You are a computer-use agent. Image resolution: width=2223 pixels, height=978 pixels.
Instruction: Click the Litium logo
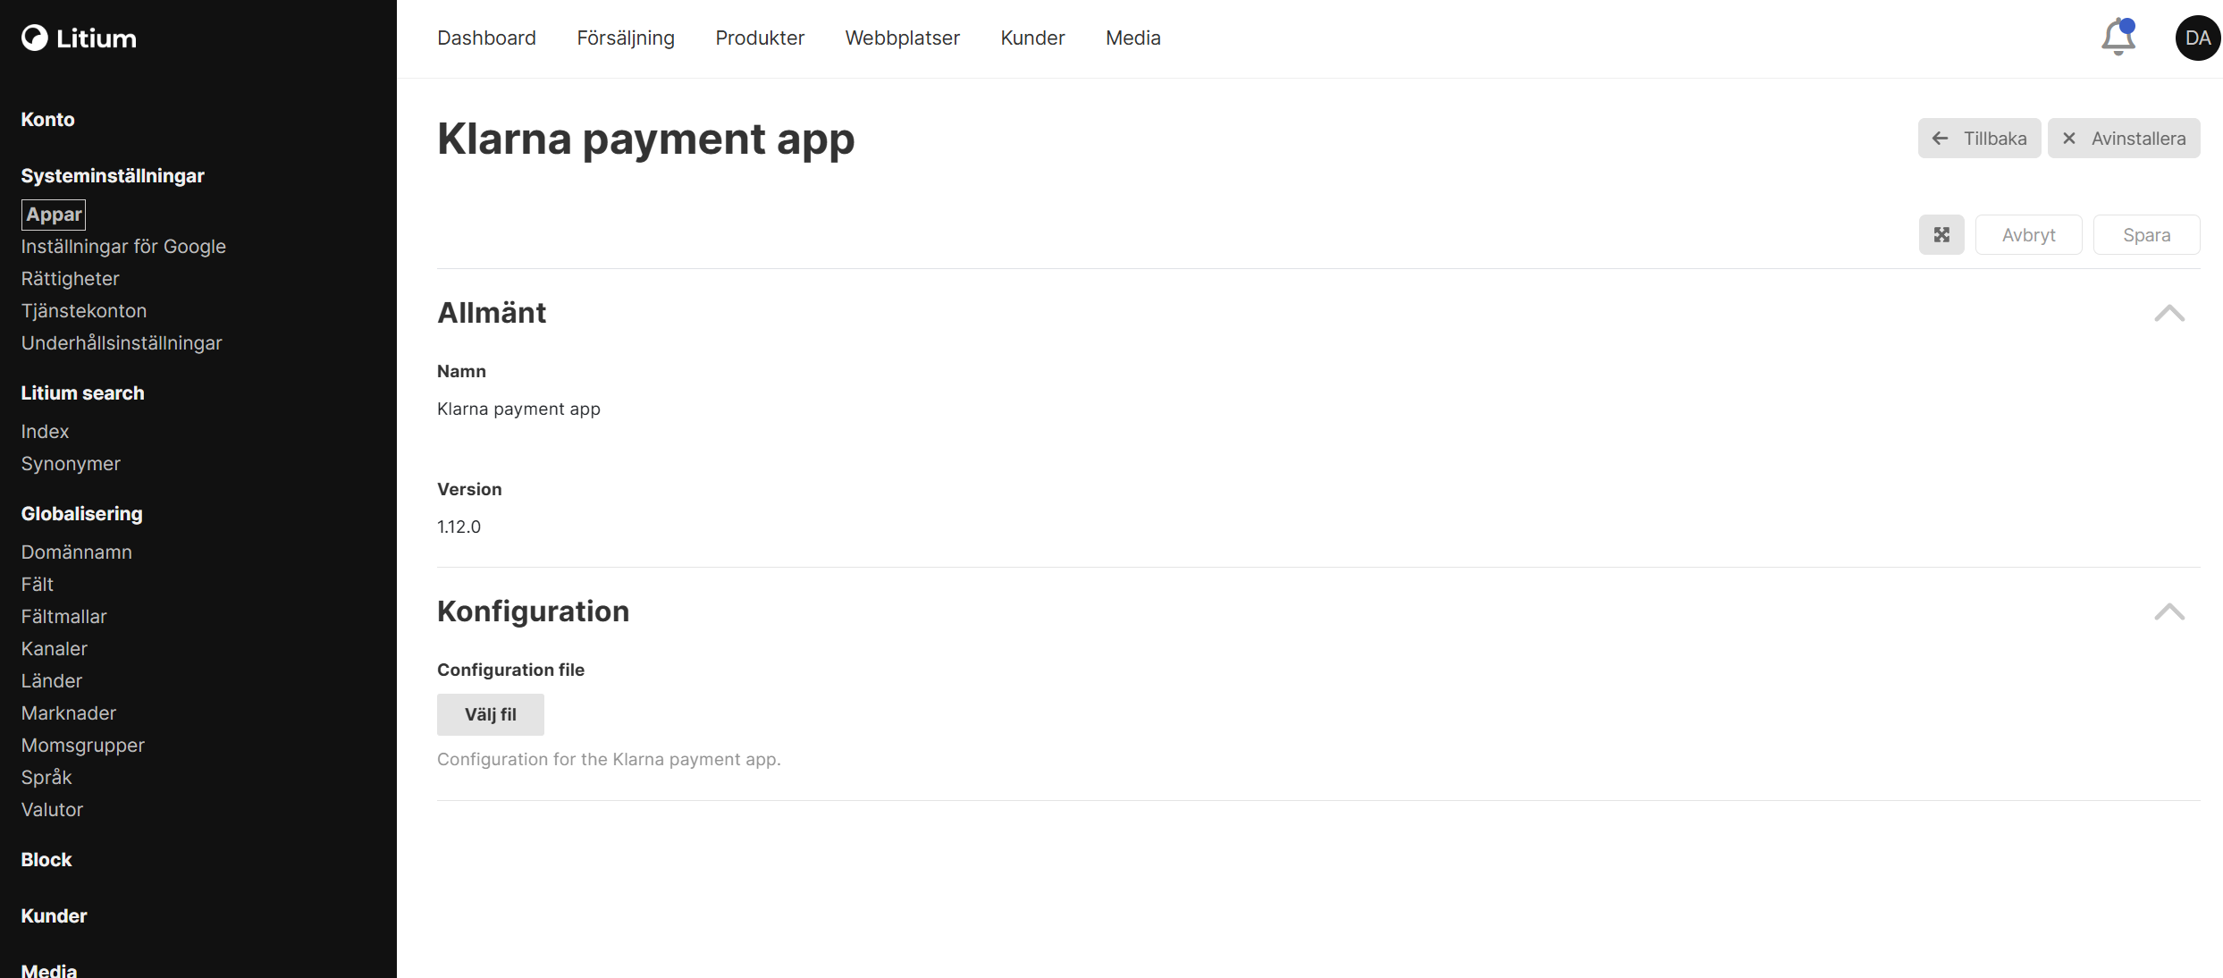[x=79, y=38]
